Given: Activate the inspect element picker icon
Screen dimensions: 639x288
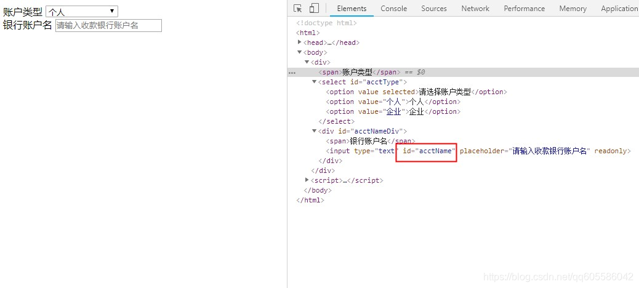Looking at the screenshot, I should tap(297, 9).
